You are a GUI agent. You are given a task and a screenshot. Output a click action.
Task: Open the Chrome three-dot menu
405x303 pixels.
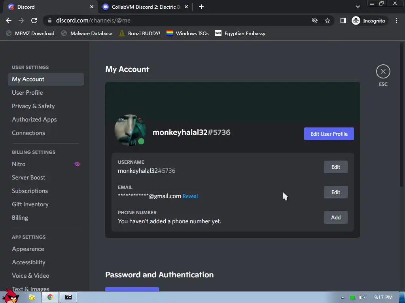396,21
